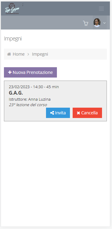The image size is (112, 229).
Task: Expand the user account dropdown chevron
Action: point(104,23)
